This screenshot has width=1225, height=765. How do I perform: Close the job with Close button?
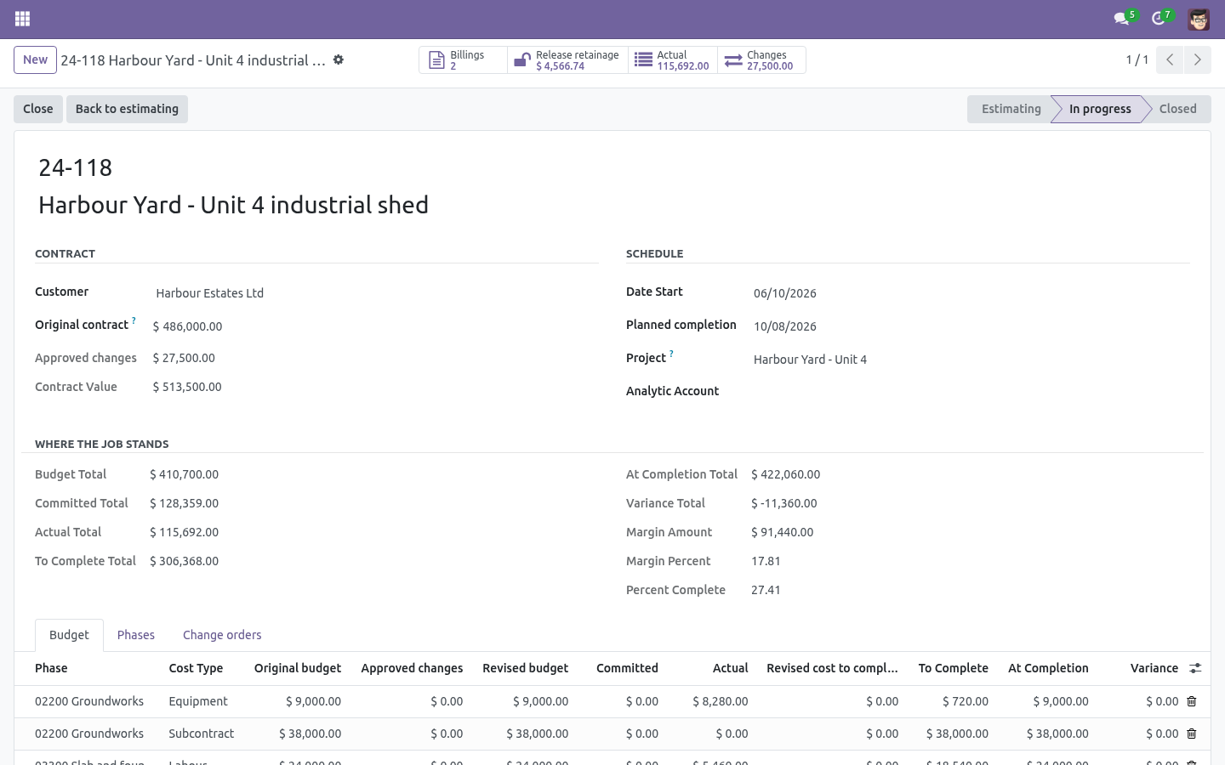(x=38, y=109)
